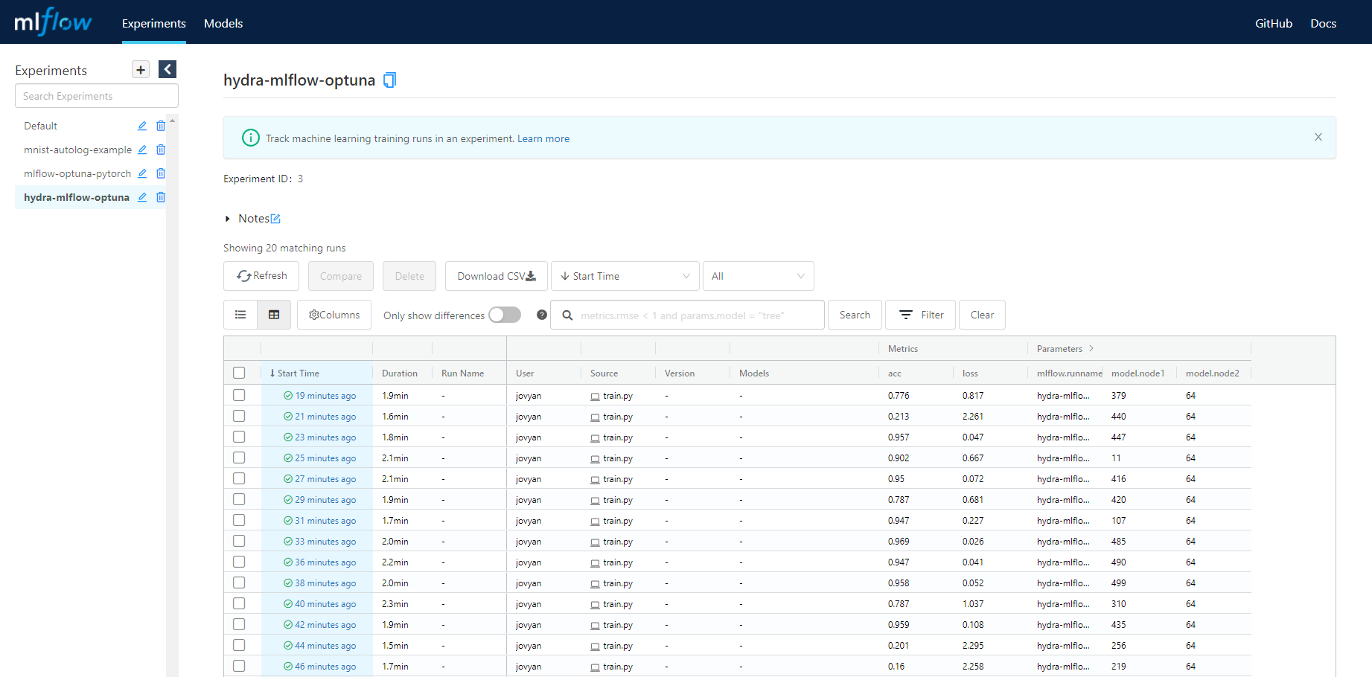Follow the Learn more link

click(x=543, y=138)
